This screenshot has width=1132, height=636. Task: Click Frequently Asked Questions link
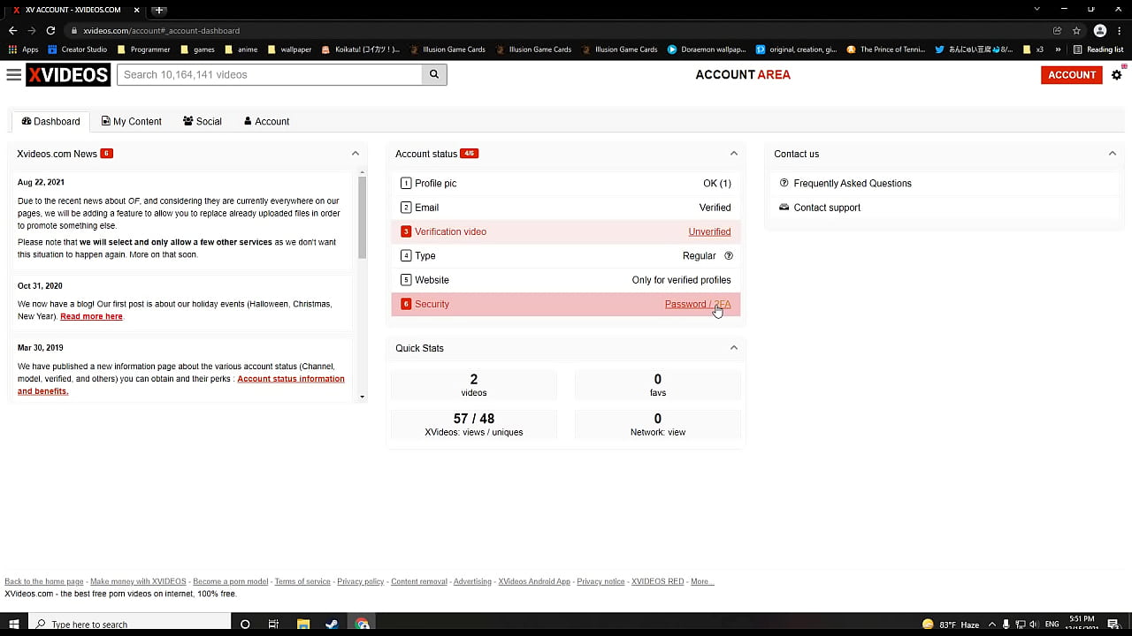tap(852, 184)
